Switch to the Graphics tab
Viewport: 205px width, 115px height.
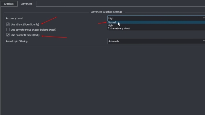[9, 4]
